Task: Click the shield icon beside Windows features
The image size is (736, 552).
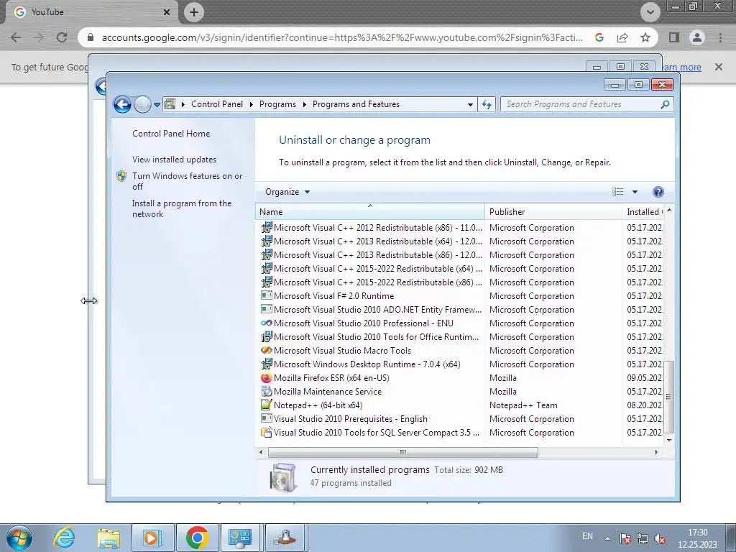Action: (x=121, y=176)
